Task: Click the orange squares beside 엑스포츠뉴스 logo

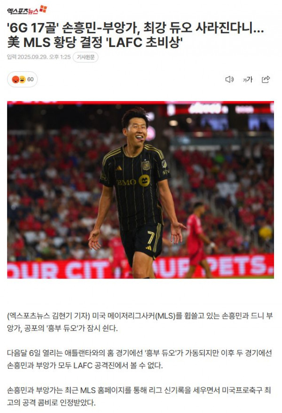Action: 43,9
